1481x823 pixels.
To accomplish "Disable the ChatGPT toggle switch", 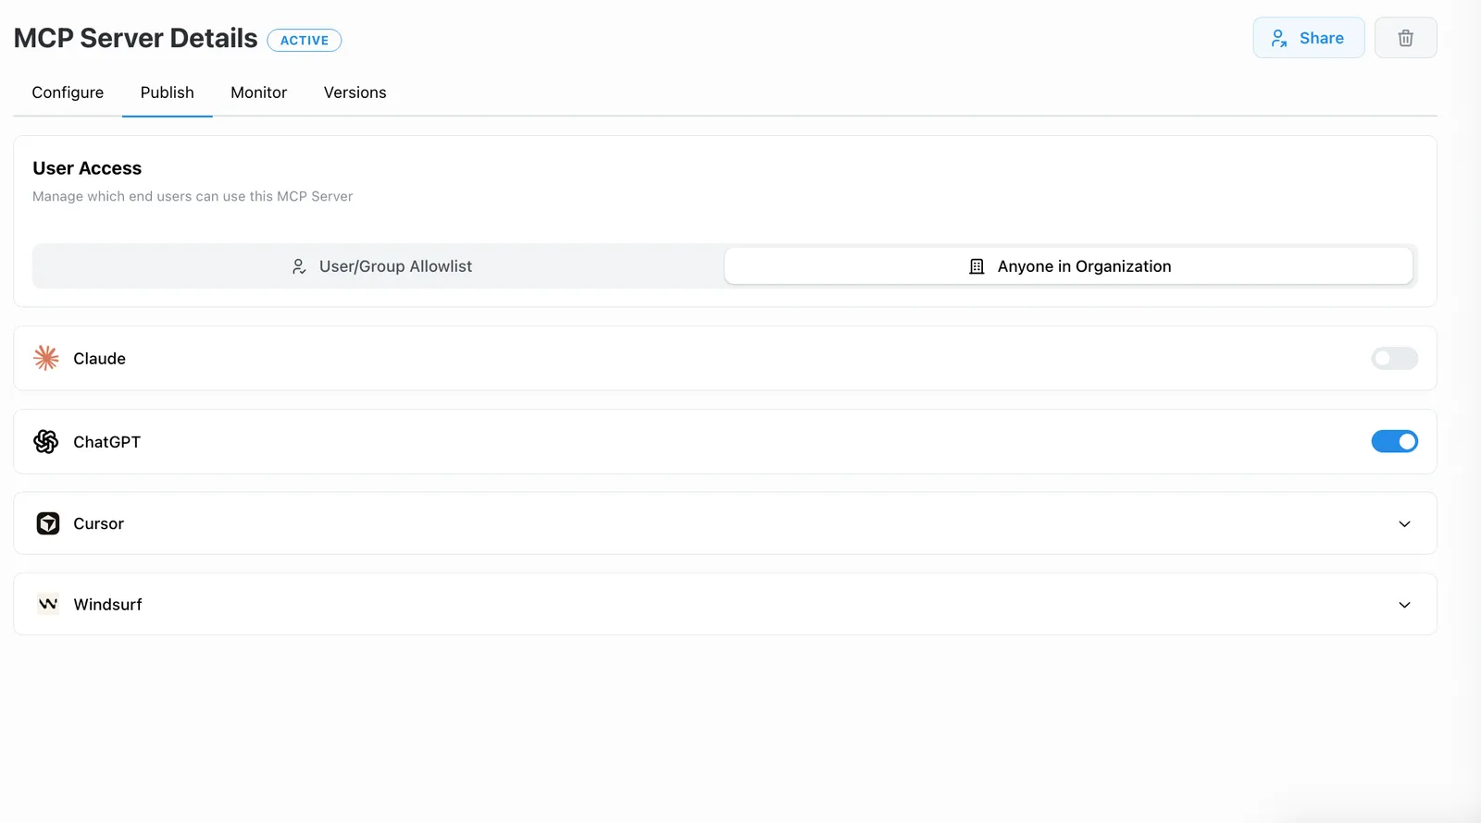I will pyautogui.click(x=1394, y=442).
